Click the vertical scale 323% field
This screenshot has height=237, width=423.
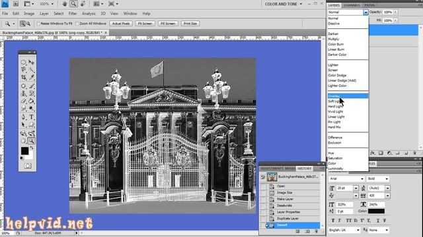point(345,205)
